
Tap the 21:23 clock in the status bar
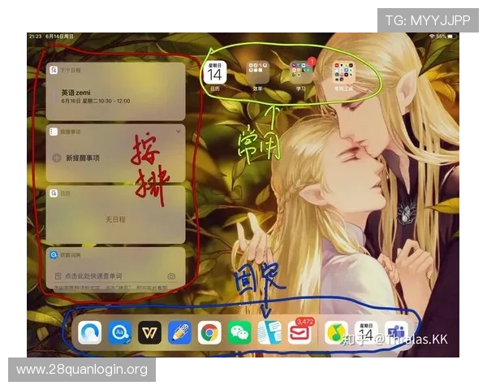pyautogui.click(x=36, y=37)
